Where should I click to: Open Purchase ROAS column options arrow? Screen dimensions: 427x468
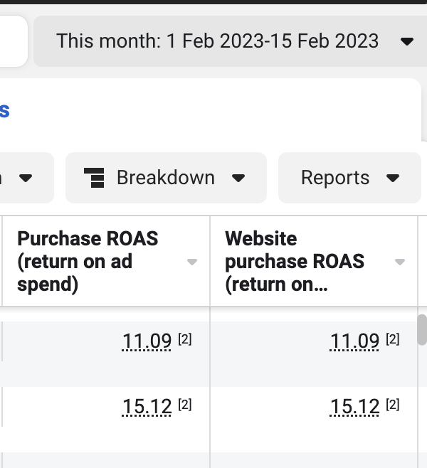click(x=192, y=262)
